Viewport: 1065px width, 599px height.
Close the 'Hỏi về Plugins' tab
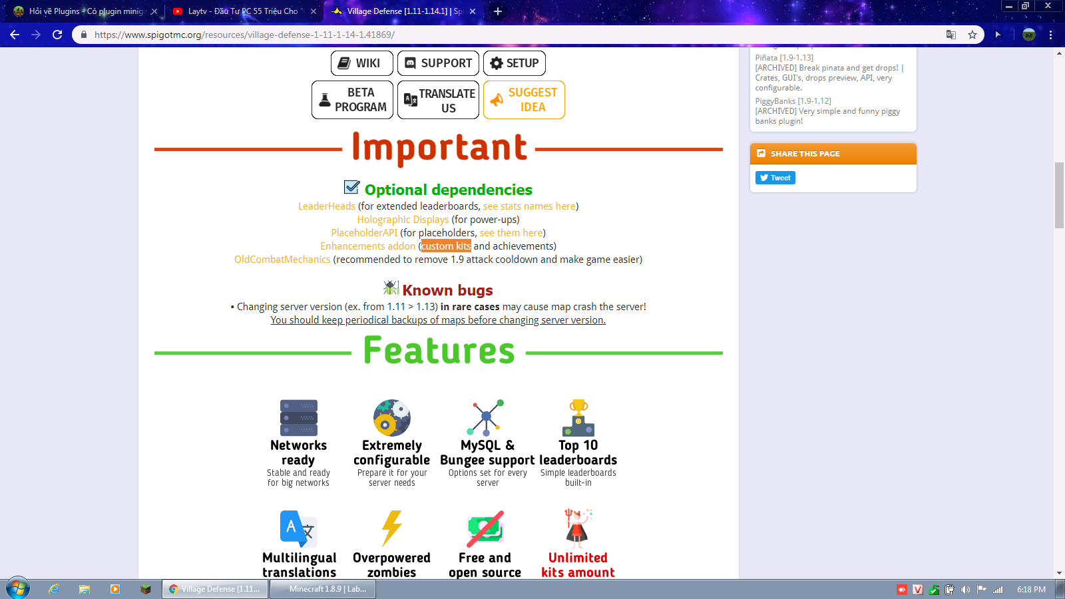click(x=154, y=11)
